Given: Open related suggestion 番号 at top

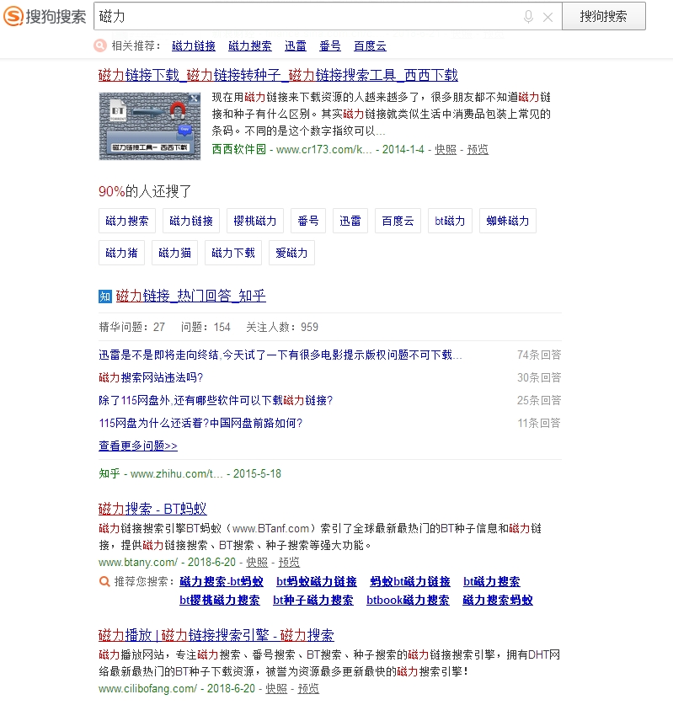Looking at the screenshot, I should click(x=330, y=45).
